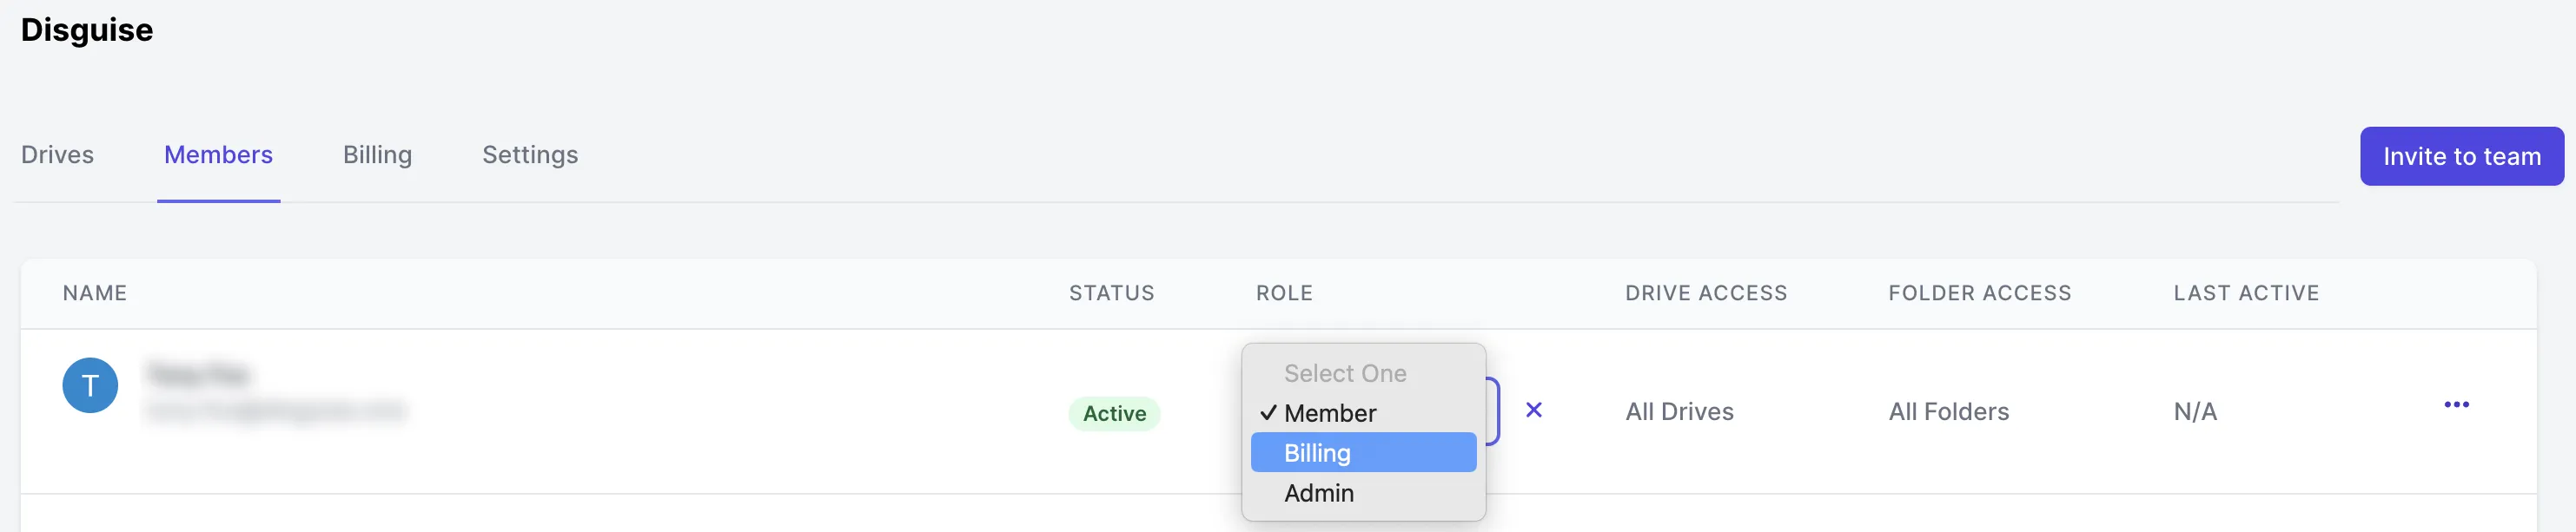Image resolution: width=2576 pixels, height=532 pixels.
Task: Click the DRIVE ACCESS column header
Action: coord(1705,292)
